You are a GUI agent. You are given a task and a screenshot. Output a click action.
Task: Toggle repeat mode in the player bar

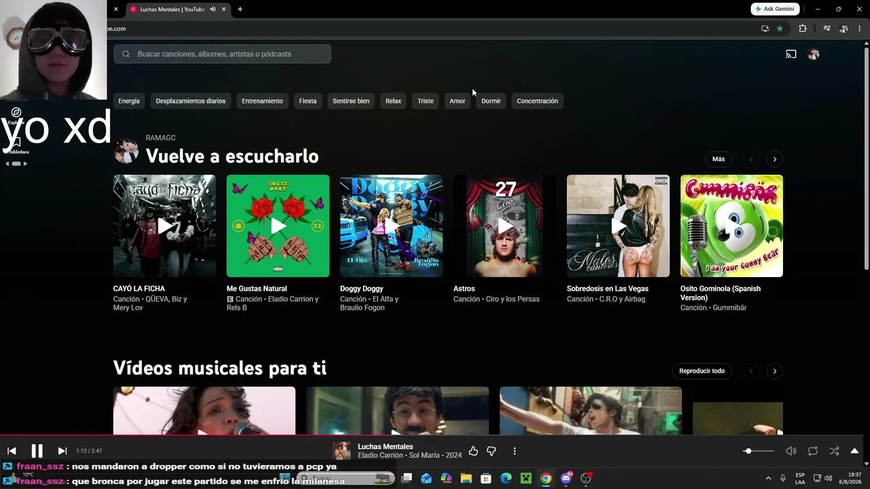coord(813,451)
